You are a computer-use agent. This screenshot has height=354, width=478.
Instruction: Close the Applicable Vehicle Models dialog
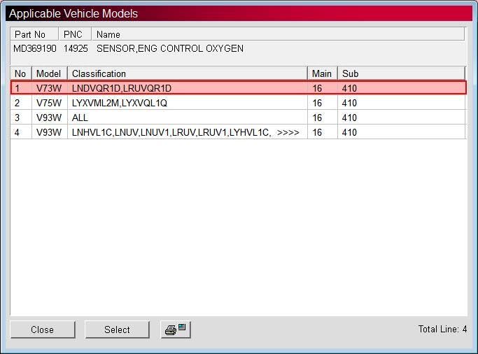tap(43, 330)
